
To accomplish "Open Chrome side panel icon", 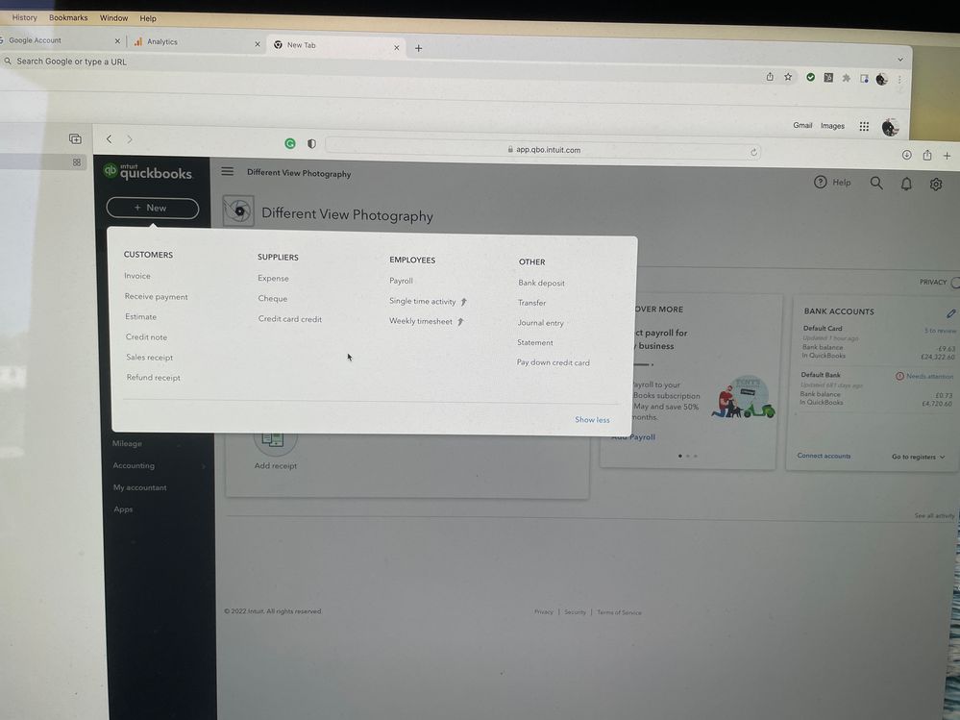I will tap(864, 79).
